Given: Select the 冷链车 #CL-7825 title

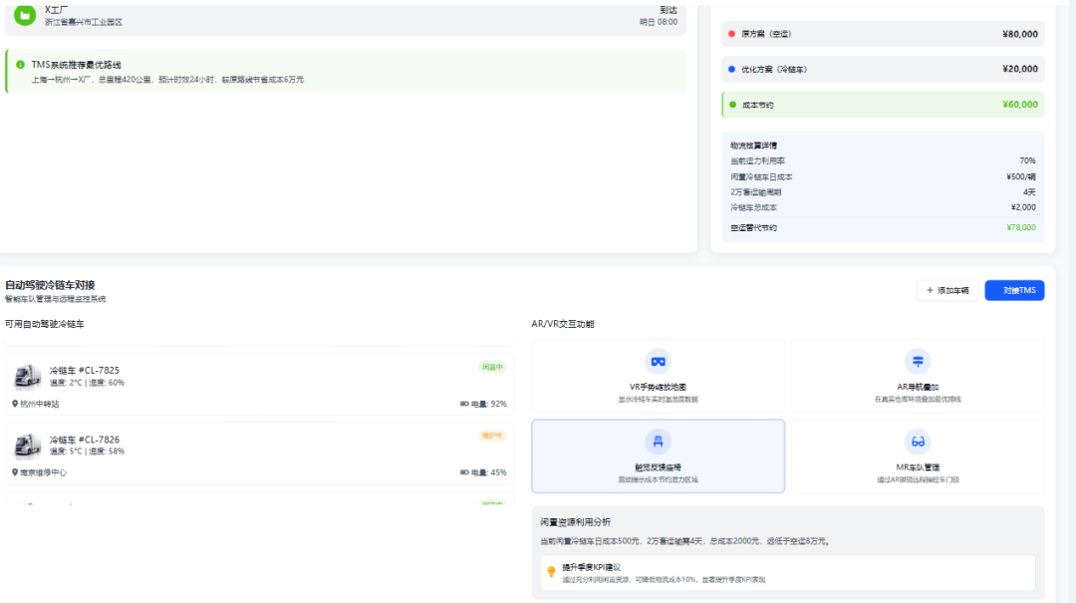Looking at the screenshot, I should [x=85, y=370].
